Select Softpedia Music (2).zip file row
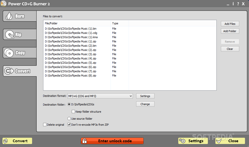Viewport: 249px width, 147px height. tap(130, 50)
